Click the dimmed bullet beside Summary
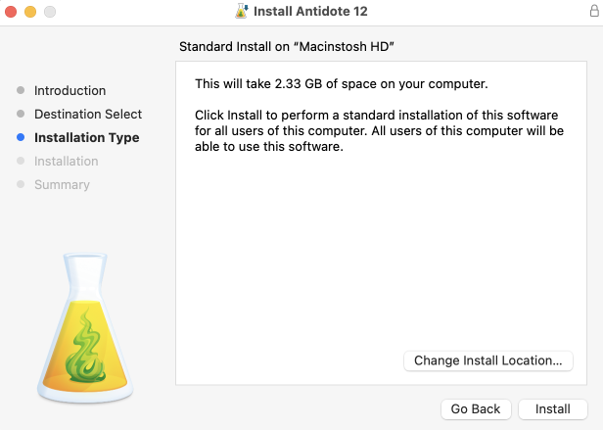The height and width of the screenshot is (430, 603). [x=21, y=185]
